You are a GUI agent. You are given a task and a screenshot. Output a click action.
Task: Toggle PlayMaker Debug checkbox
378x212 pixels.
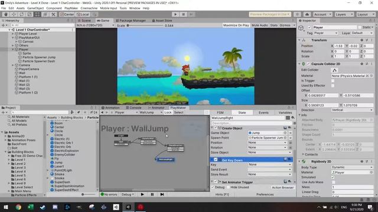[x=213, y=187]
